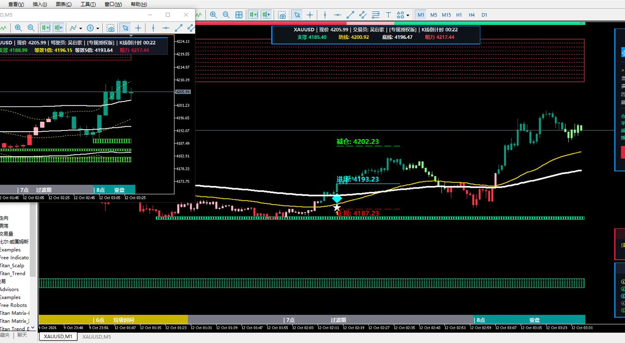The height and width of the screenshot is (343, 625).
Task: Take a screenshot from the main toolbar
Action: [282, 15]
